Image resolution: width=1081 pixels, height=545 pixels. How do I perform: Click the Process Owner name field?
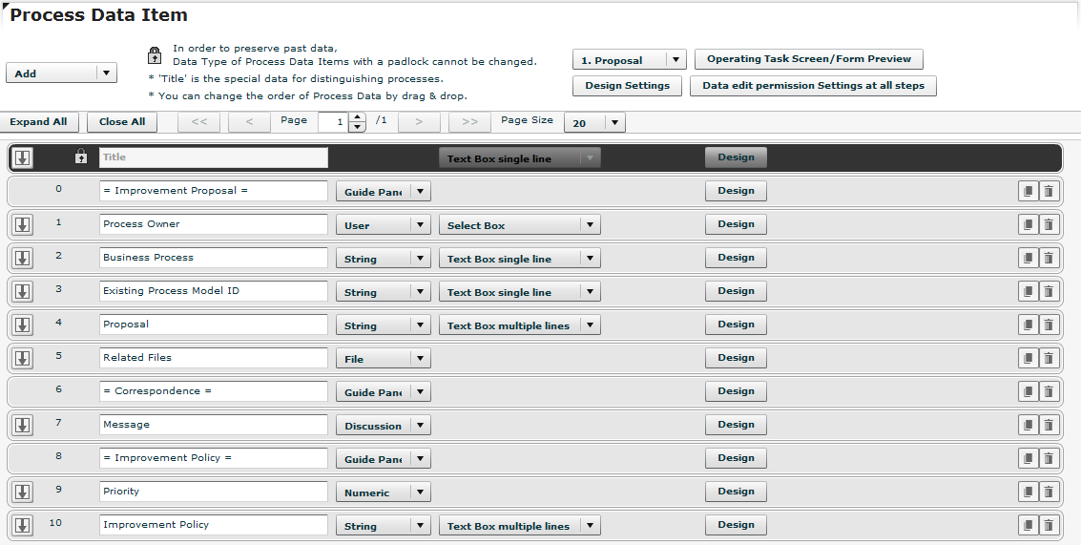(x=213, y=224)
